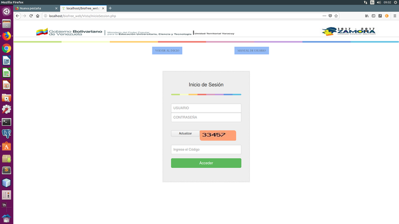Open LibreOffice Calc from dock

coord(6,73)
